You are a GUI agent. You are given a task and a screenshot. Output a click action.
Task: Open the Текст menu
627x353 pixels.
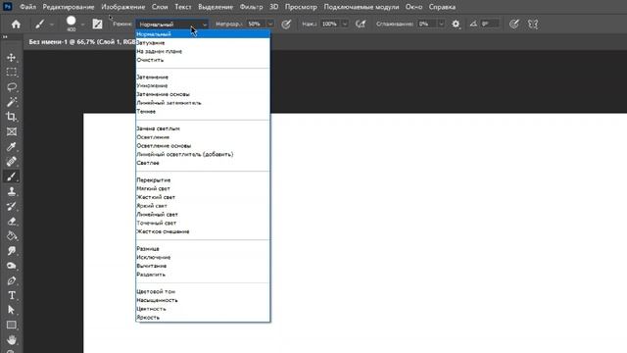click(183, 7)
